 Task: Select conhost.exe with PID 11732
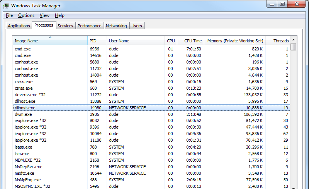point(151,69)
